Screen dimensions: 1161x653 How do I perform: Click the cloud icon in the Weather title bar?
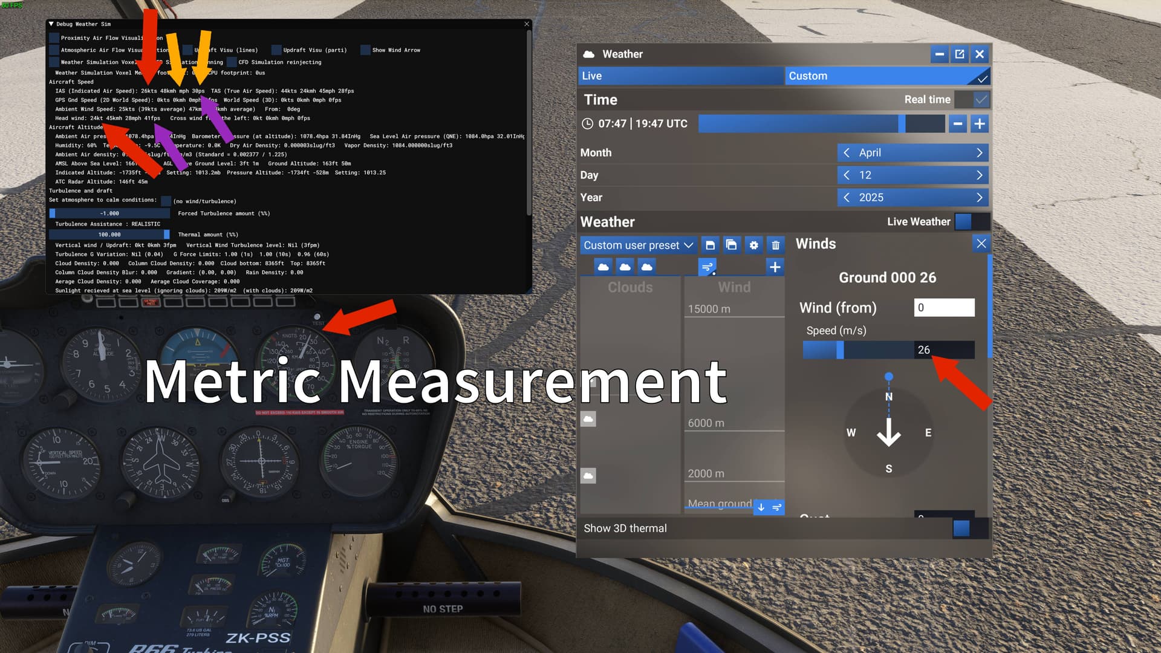click(x=589, y=54)
